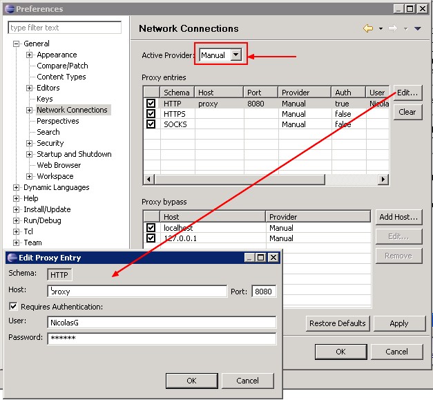The width and height of the screenshot is (433, 400).
Task: Click the forward navigation arrow icon
Action: (x=392, y=28)
